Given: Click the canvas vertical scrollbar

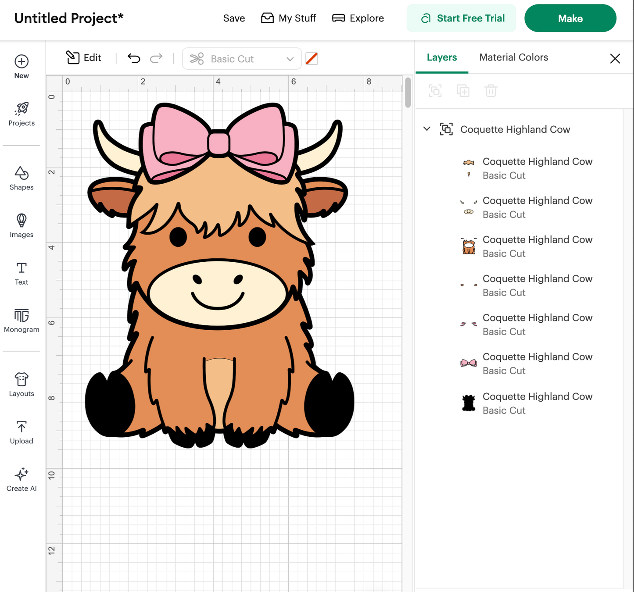Looking at the screenshot, I should (408, 93).
